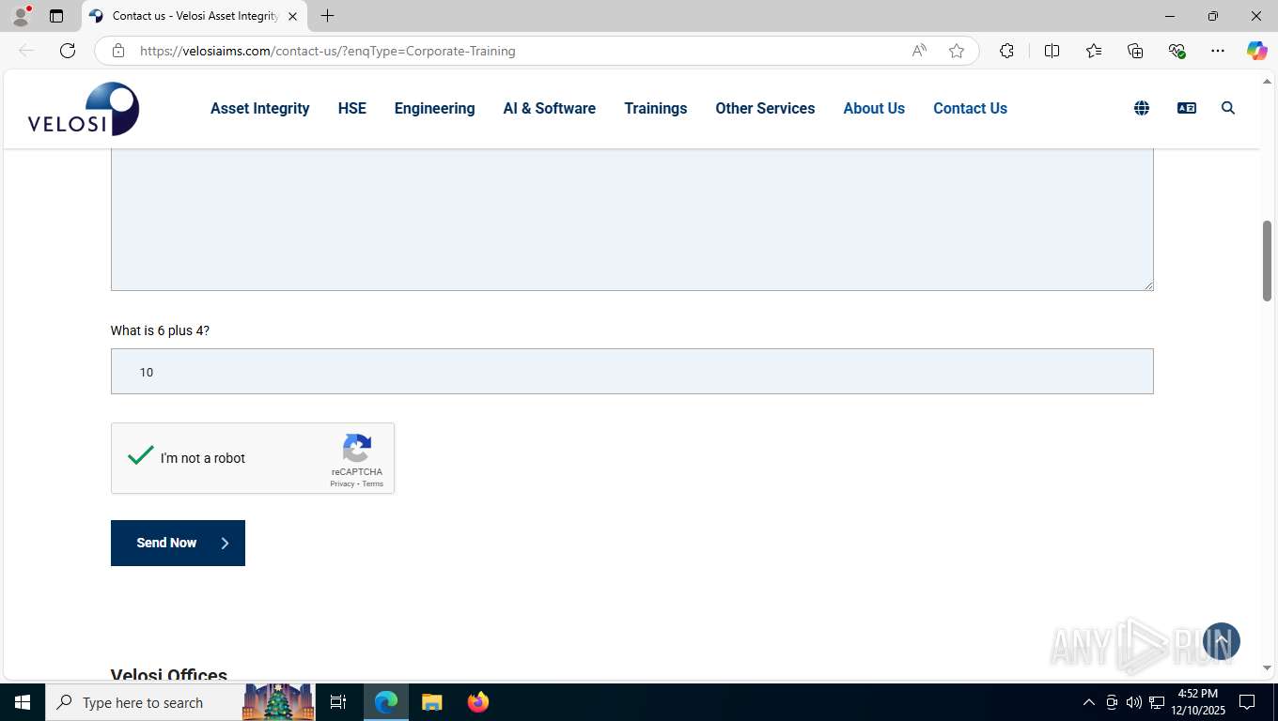This screenshot has height=721, width=1278.
Task: Click the 6 plus 4 answer field
Action: pyautogui.click(x=631, y=372)
